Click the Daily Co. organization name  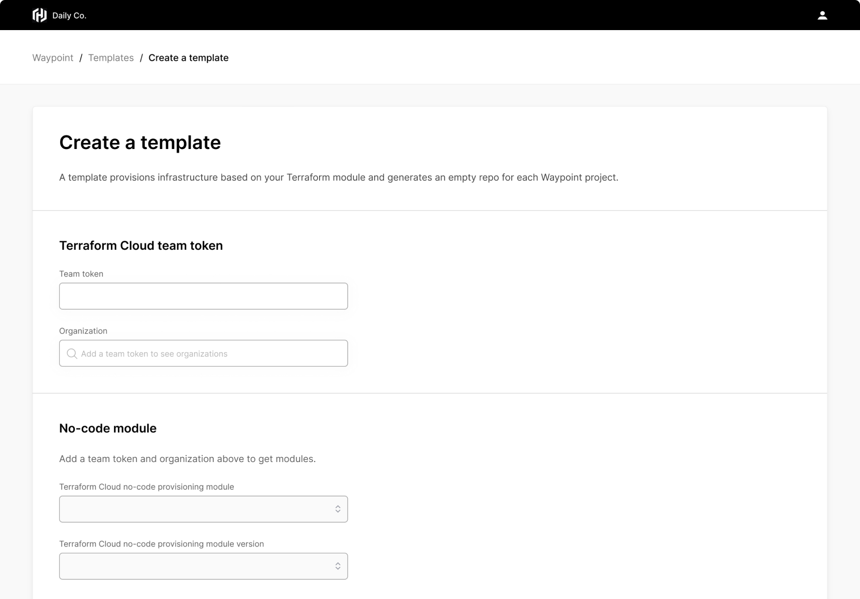[69, 16]
